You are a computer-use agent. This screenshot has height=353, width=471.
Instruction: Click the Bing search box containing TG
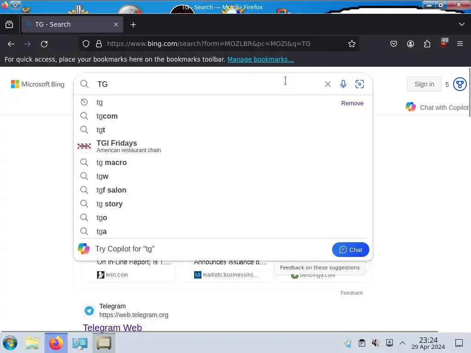[x=207, y=84]
